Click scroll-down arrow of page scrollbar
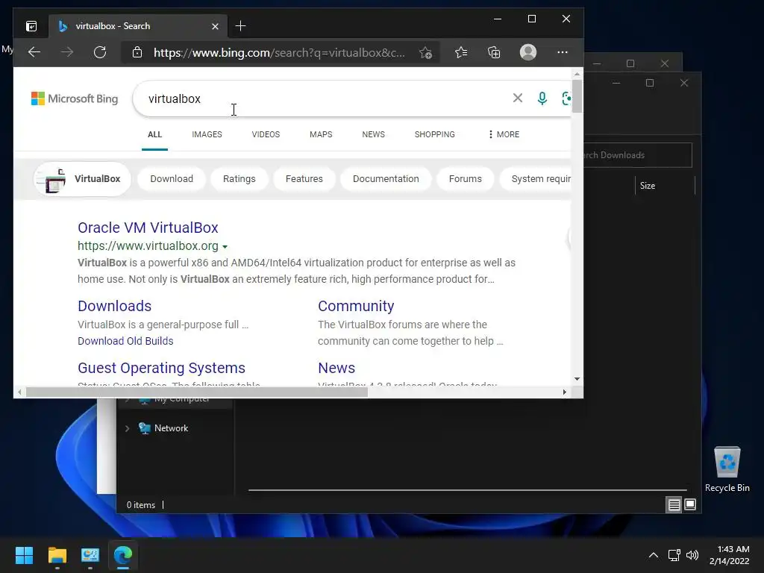Viewport: 764px width, 573px height. [x=577, y=378]
